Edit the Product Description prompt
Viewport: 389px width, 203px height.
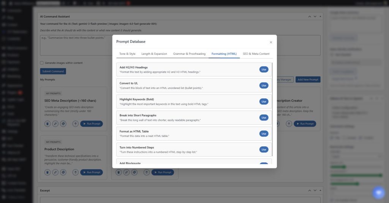tap(55, 172)
